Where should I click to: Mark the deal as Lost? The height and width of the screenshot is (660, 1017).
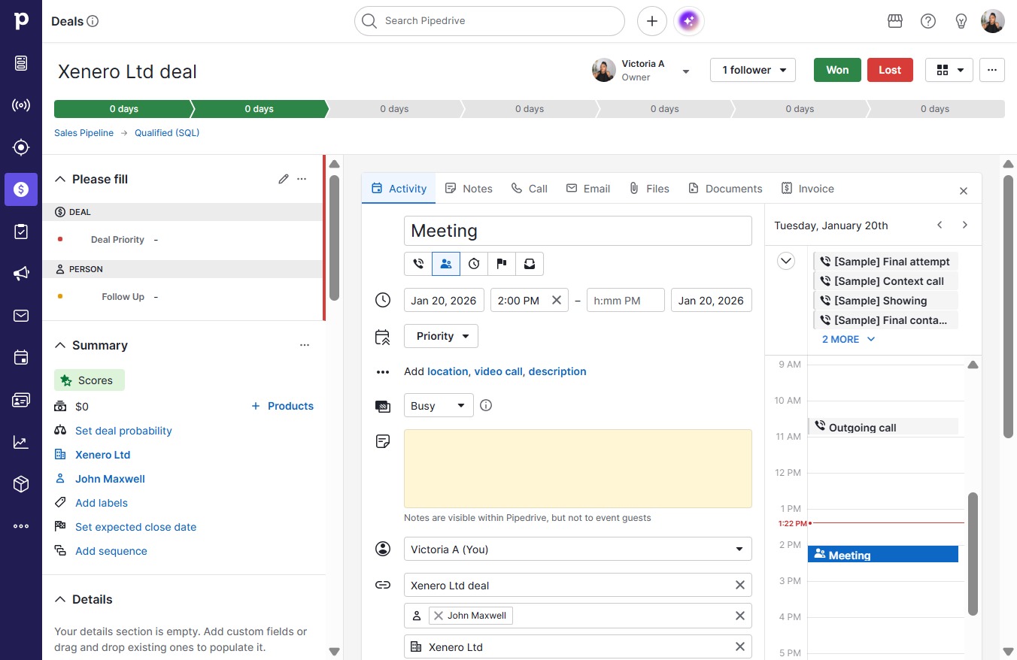(890, 70)
